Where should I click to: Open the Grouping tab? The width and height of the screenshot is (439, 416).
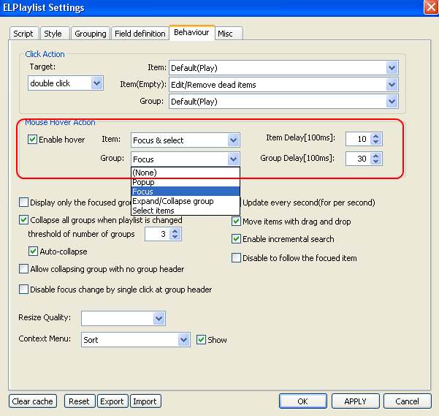(x=91, y=34)
